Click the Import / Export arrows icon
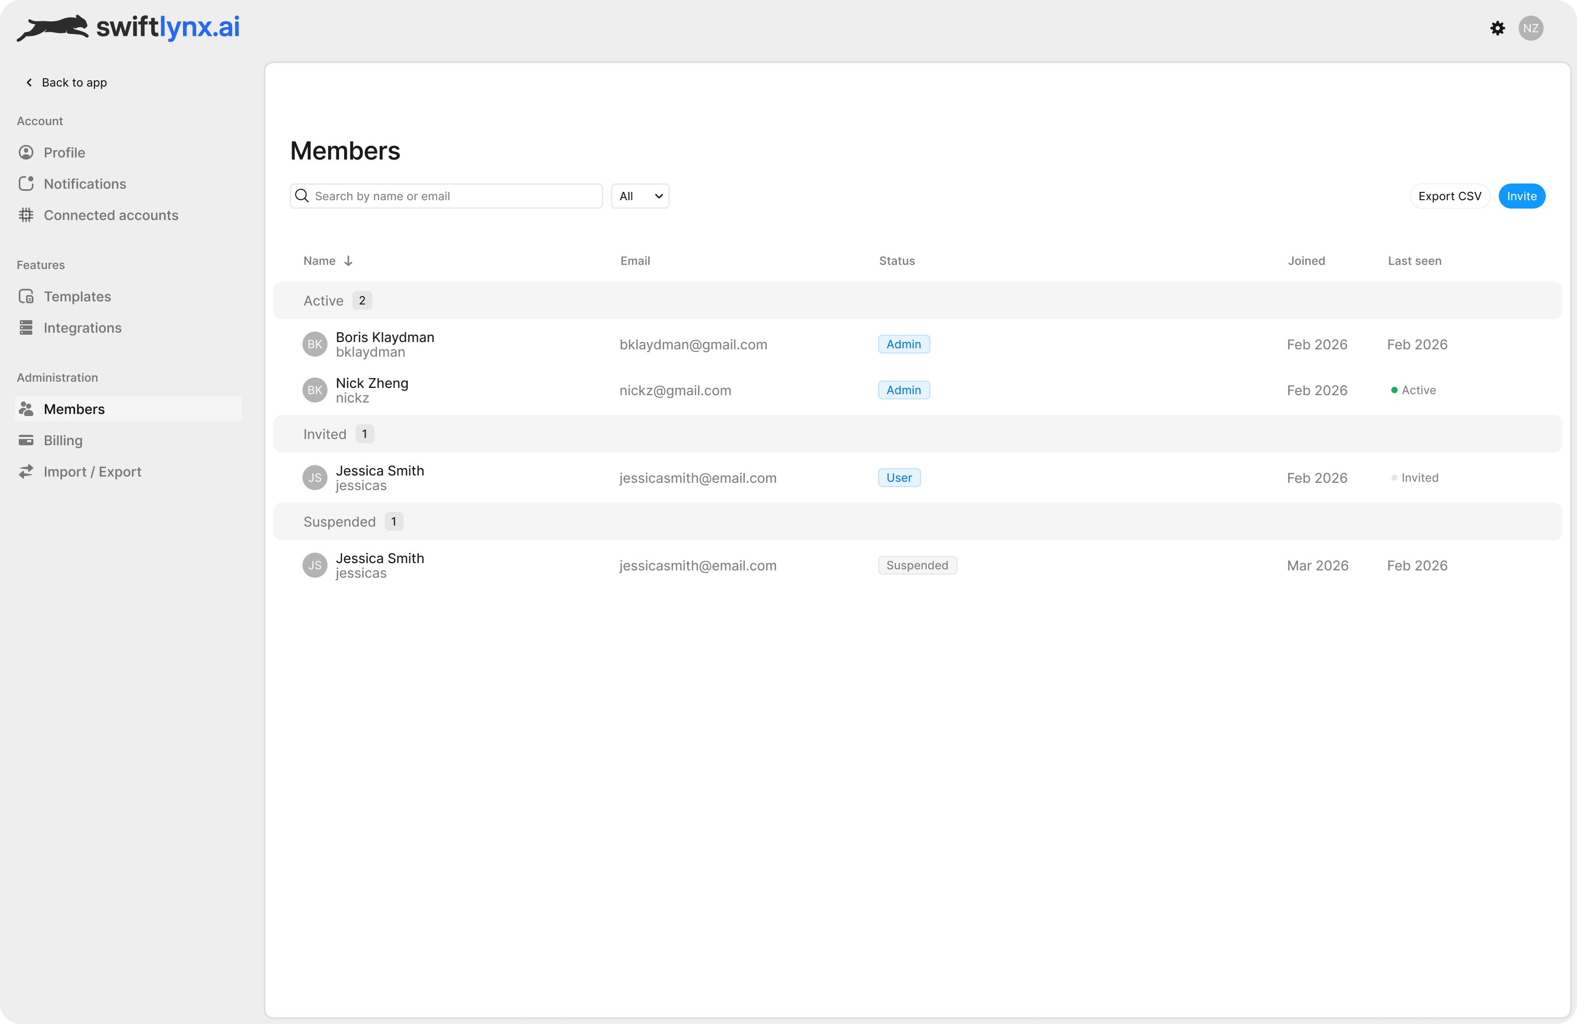The width and height of the screenshot is (1577, 1024). pyautogui.click(x=26, y=471)
